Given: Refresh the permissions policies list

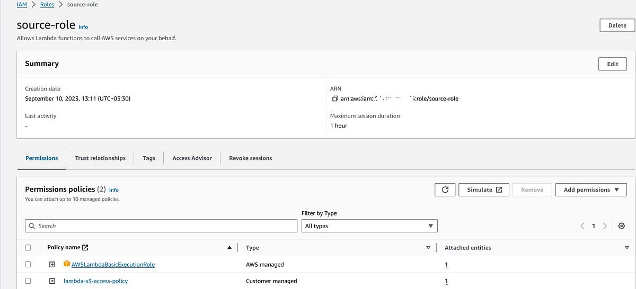Looking at the screenshot, I should point(445,190).
